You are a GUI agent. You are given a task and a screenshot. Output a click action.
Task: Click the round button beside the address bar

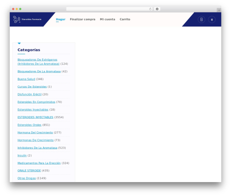point(157,9)
